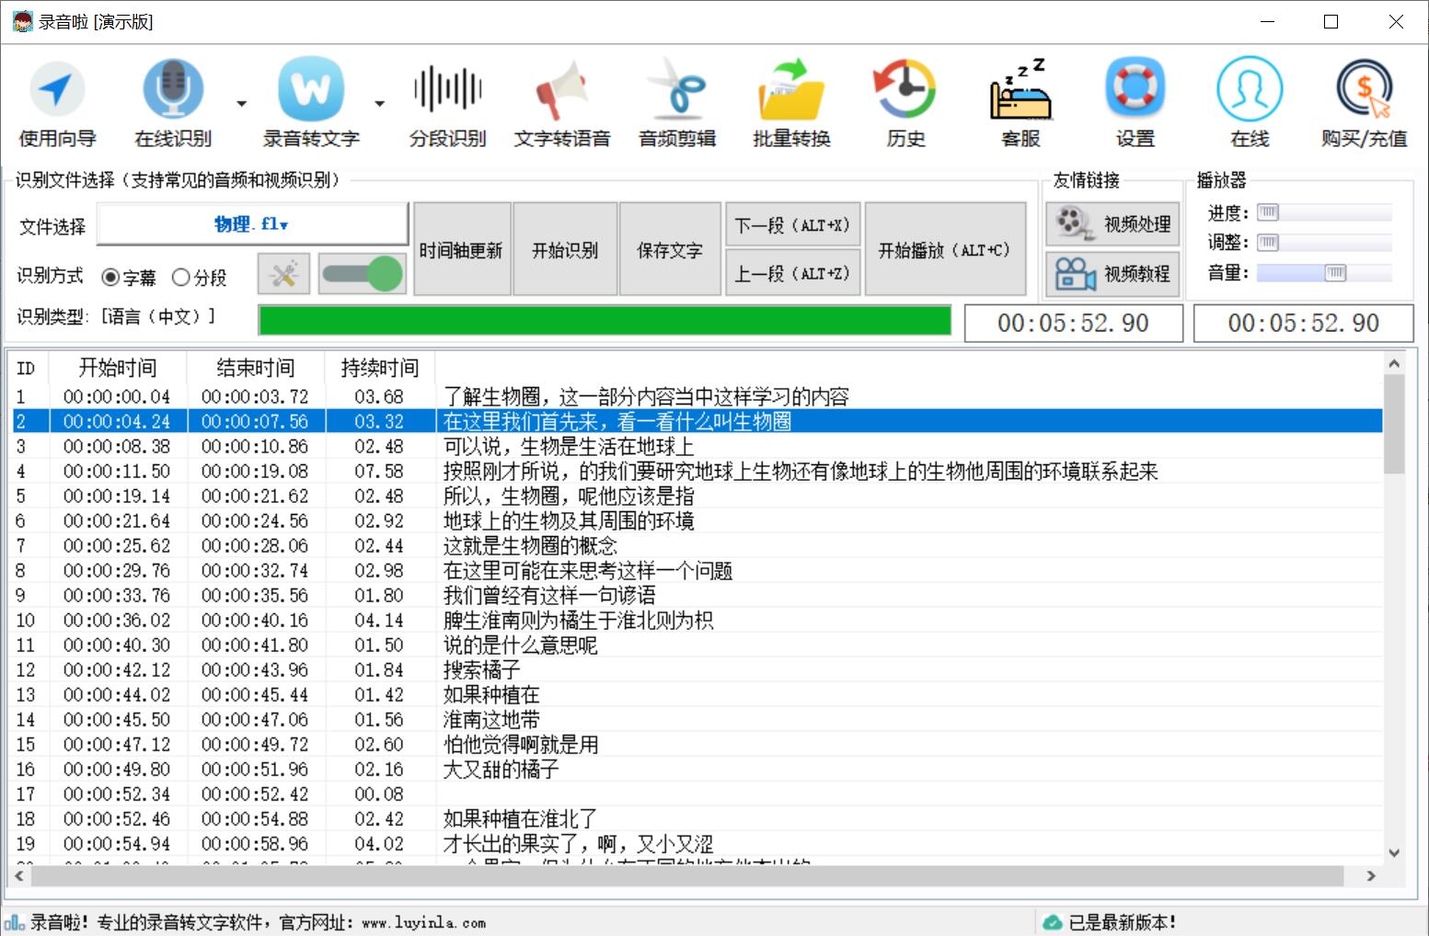The image size is (1429, 936).
Task: Click scroll down arrow of list
Action: 1394,853
